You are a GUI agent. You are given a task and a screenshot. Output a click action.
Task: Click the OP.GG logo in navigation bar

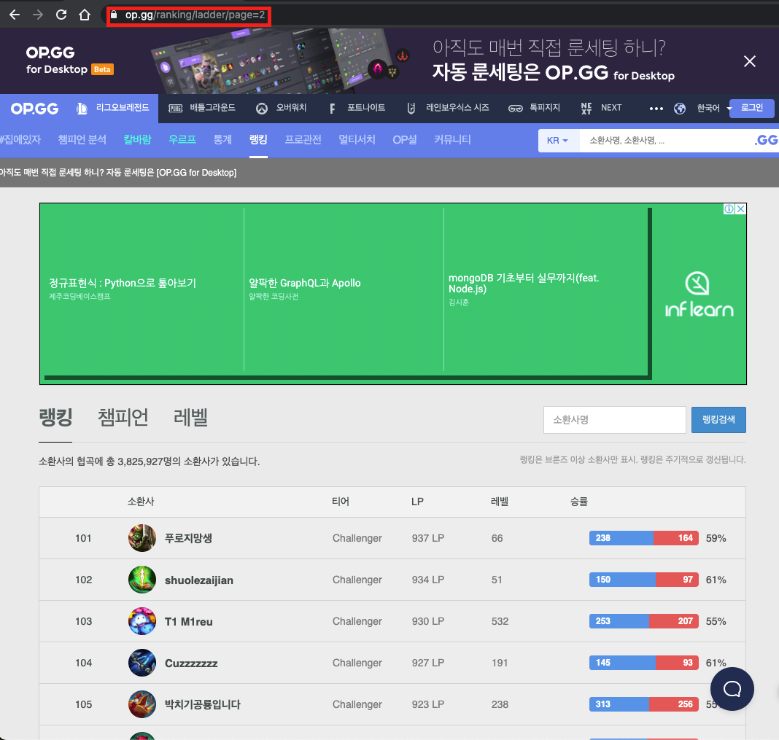(x=34, y=108)
